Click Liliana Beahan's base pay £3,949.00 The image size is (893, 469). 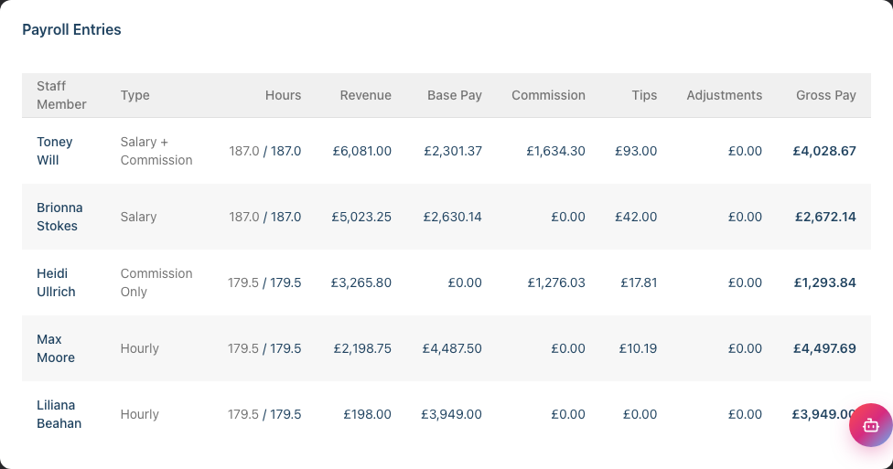(x=452, y=414)
